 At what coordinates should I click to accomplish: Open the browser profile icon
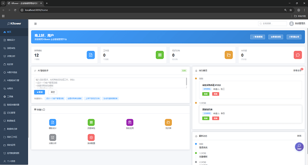click(299, 10)
